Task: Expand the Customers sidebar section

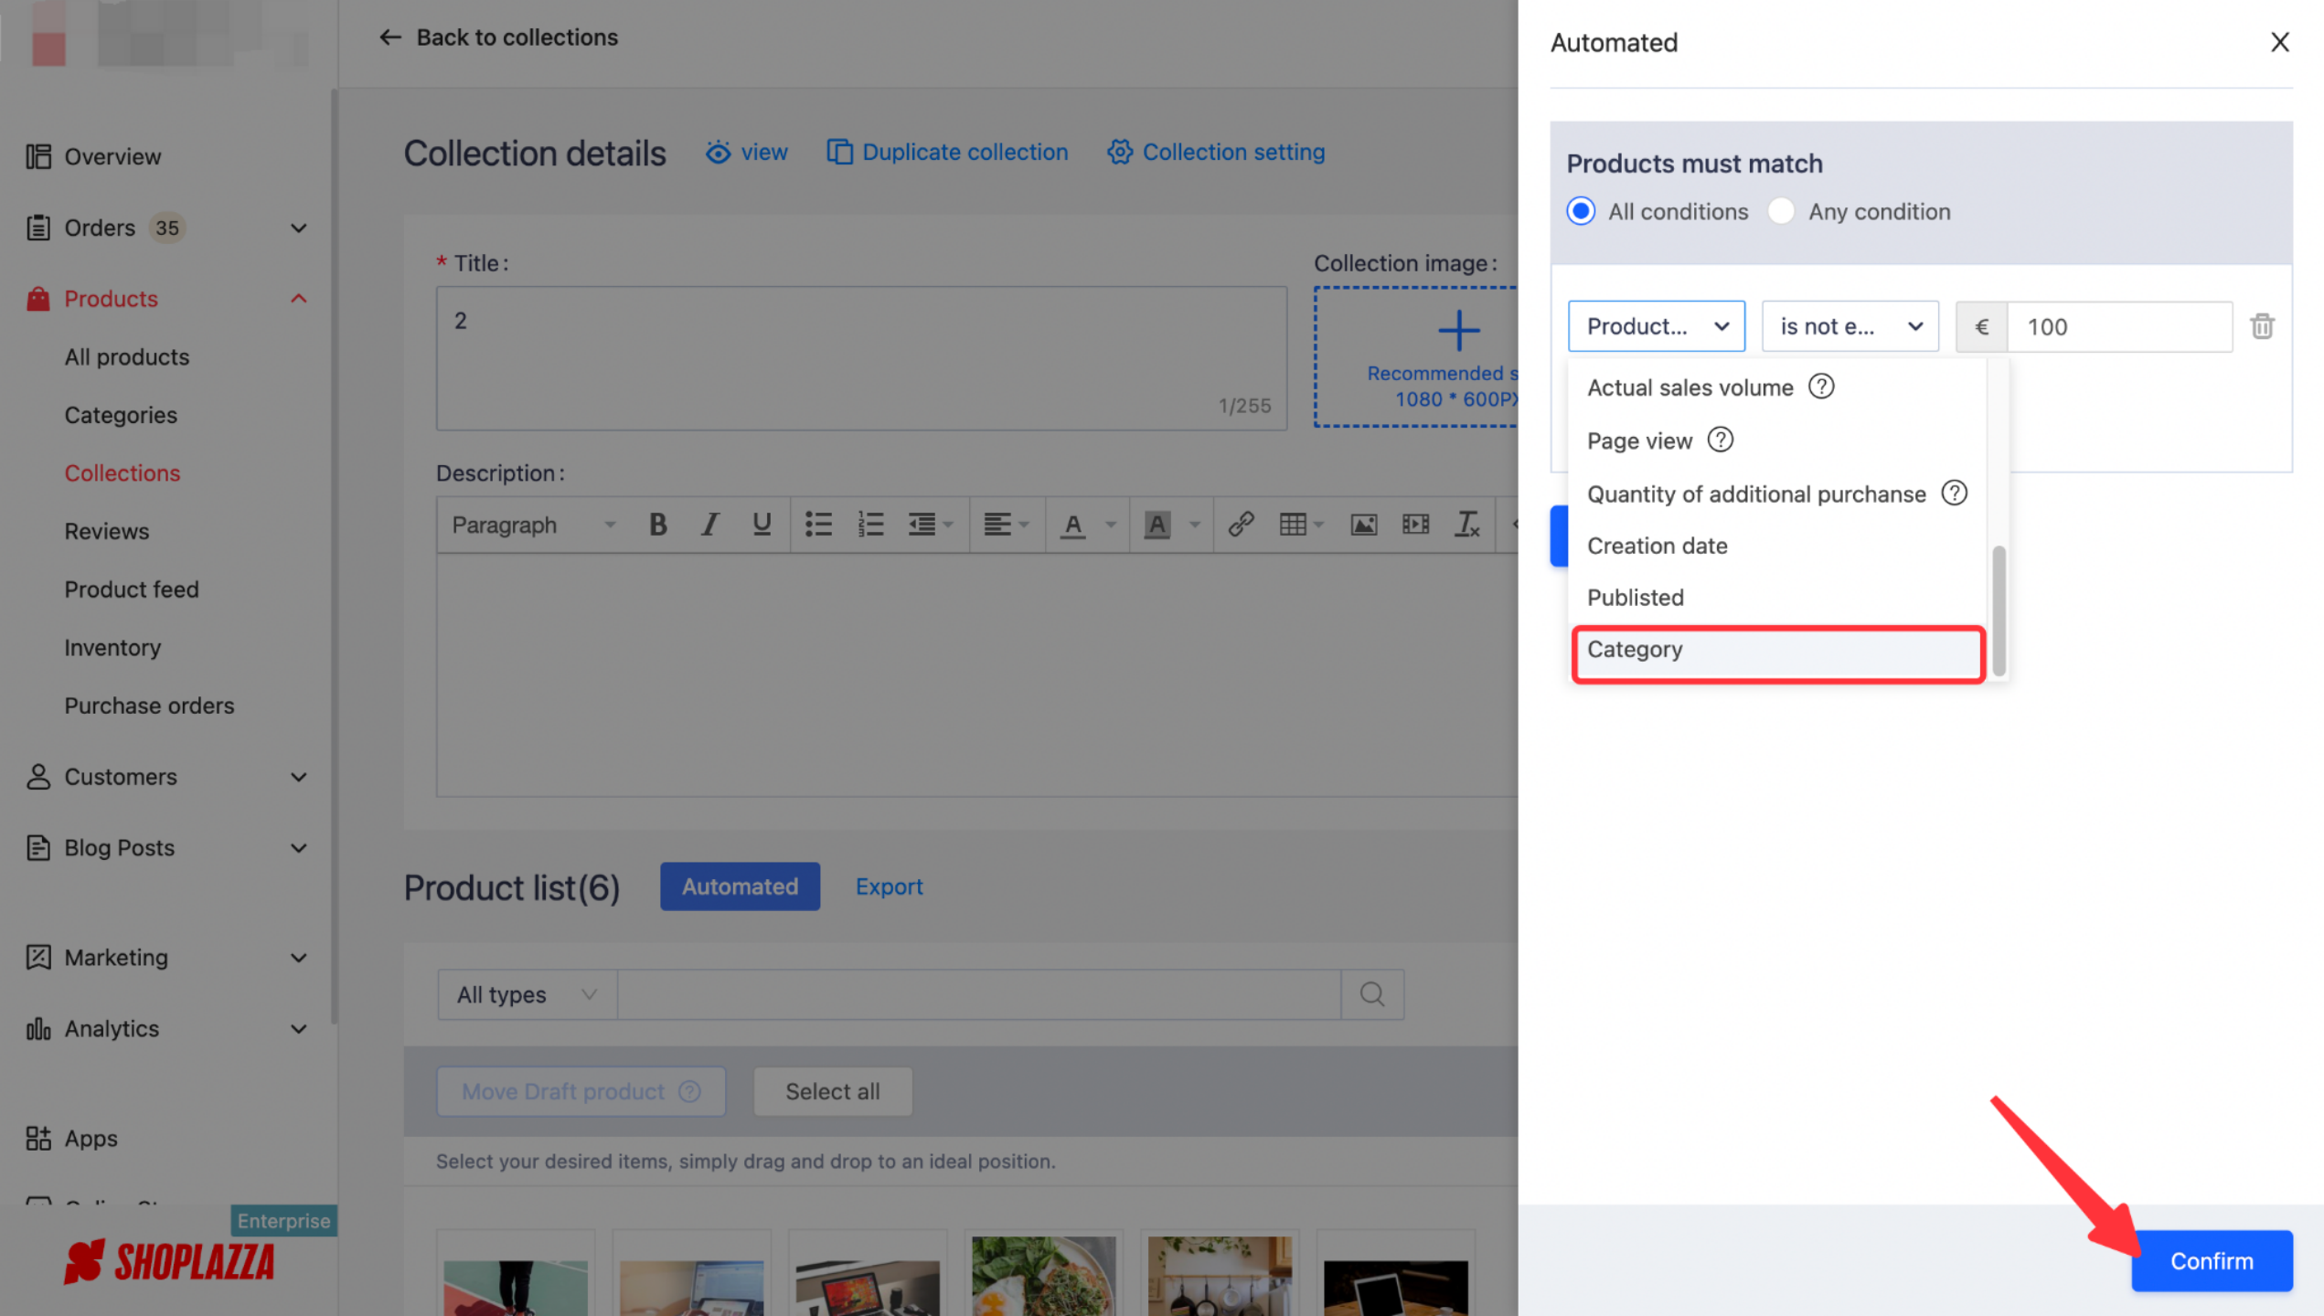Action: pos(298,777)
